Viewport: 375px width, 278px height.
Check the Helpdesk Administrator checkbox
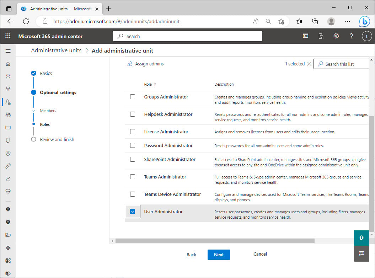[133, 114]
